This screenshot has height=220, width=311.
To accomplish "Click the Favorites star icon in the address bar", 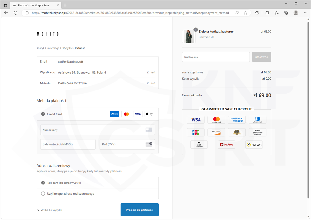I will click(246, 13).
